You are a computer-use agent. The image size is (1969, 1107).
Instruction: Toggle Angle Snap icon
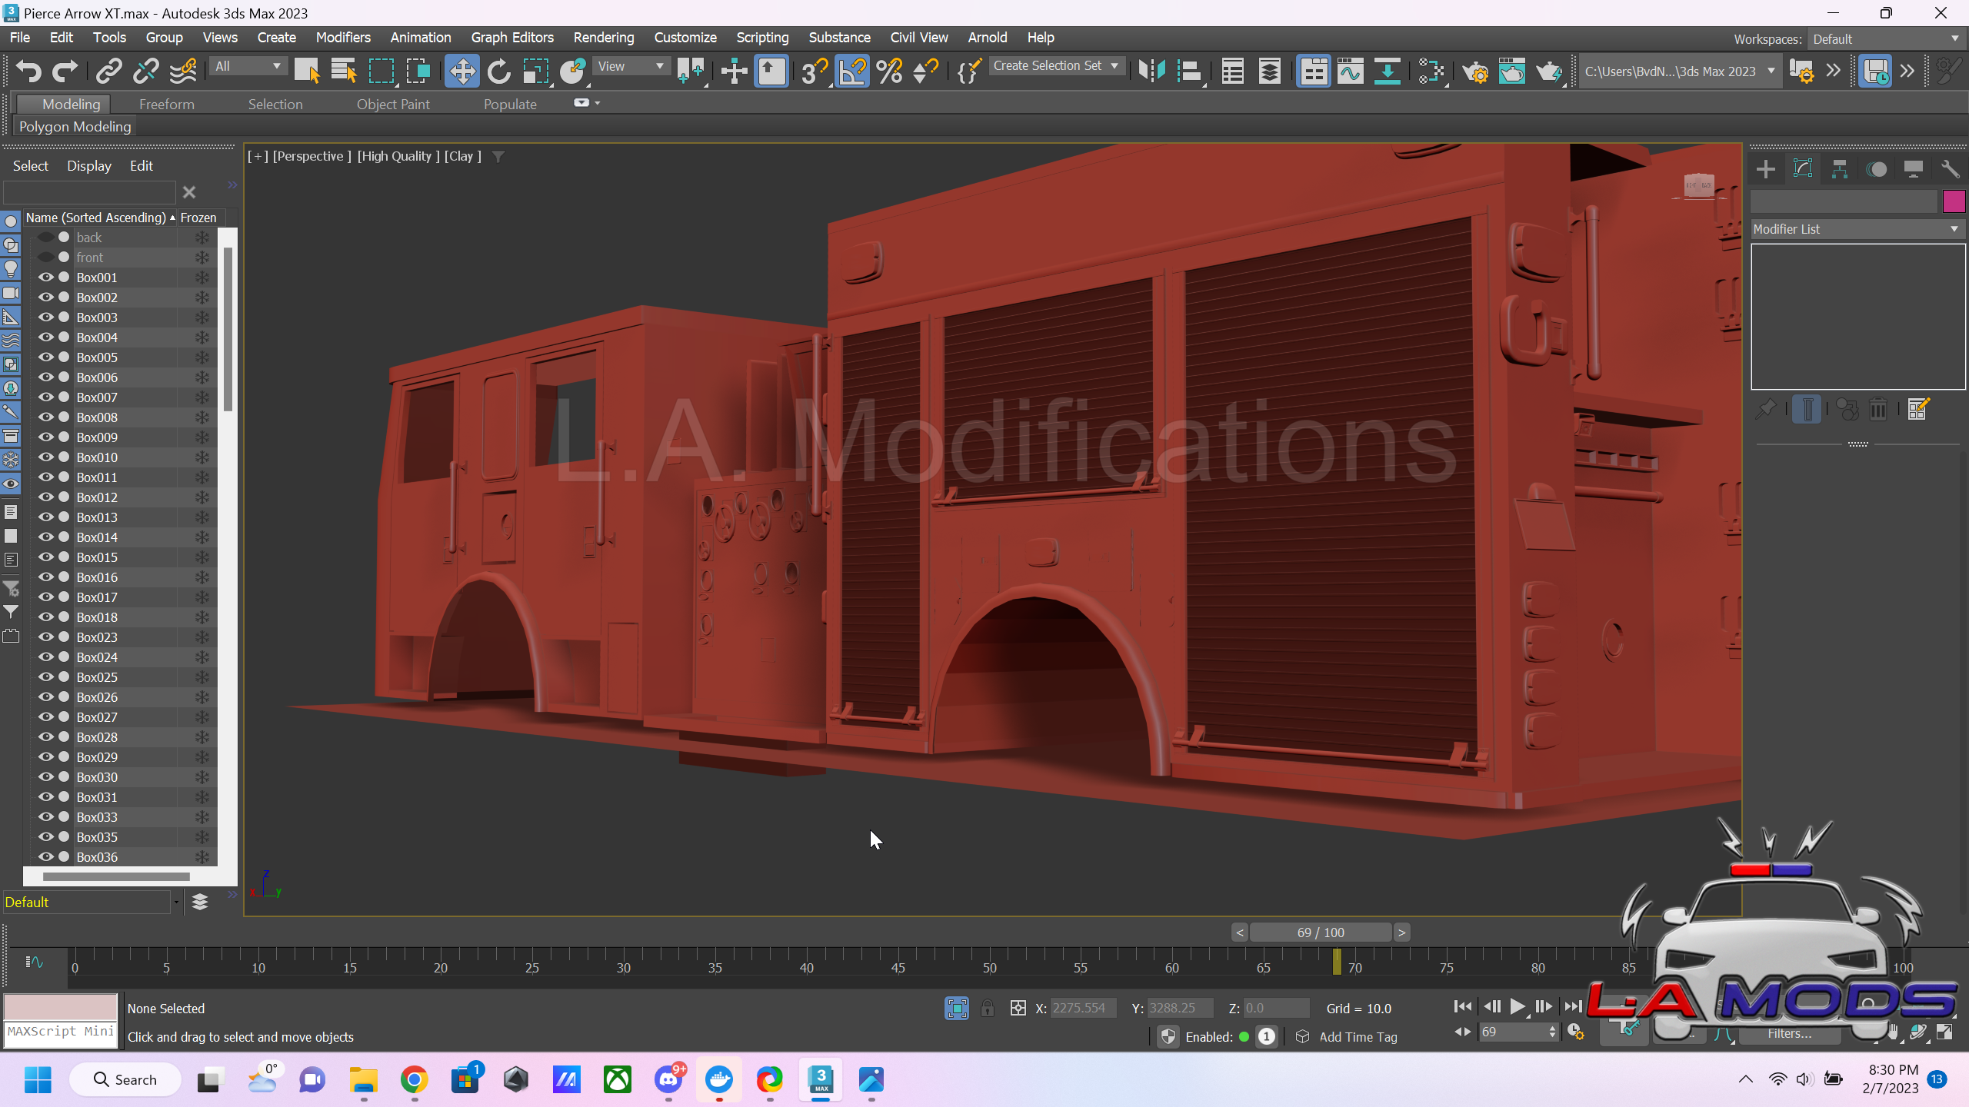coord(852,71)
